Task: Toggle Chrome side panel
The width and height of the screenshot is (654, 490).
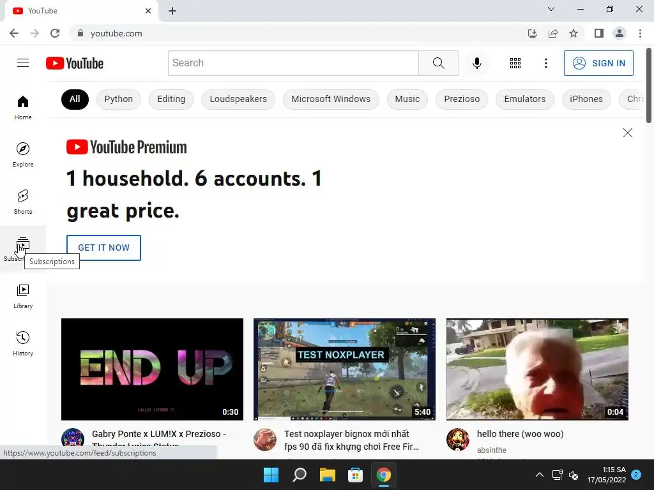Action: tap(599, 33)
